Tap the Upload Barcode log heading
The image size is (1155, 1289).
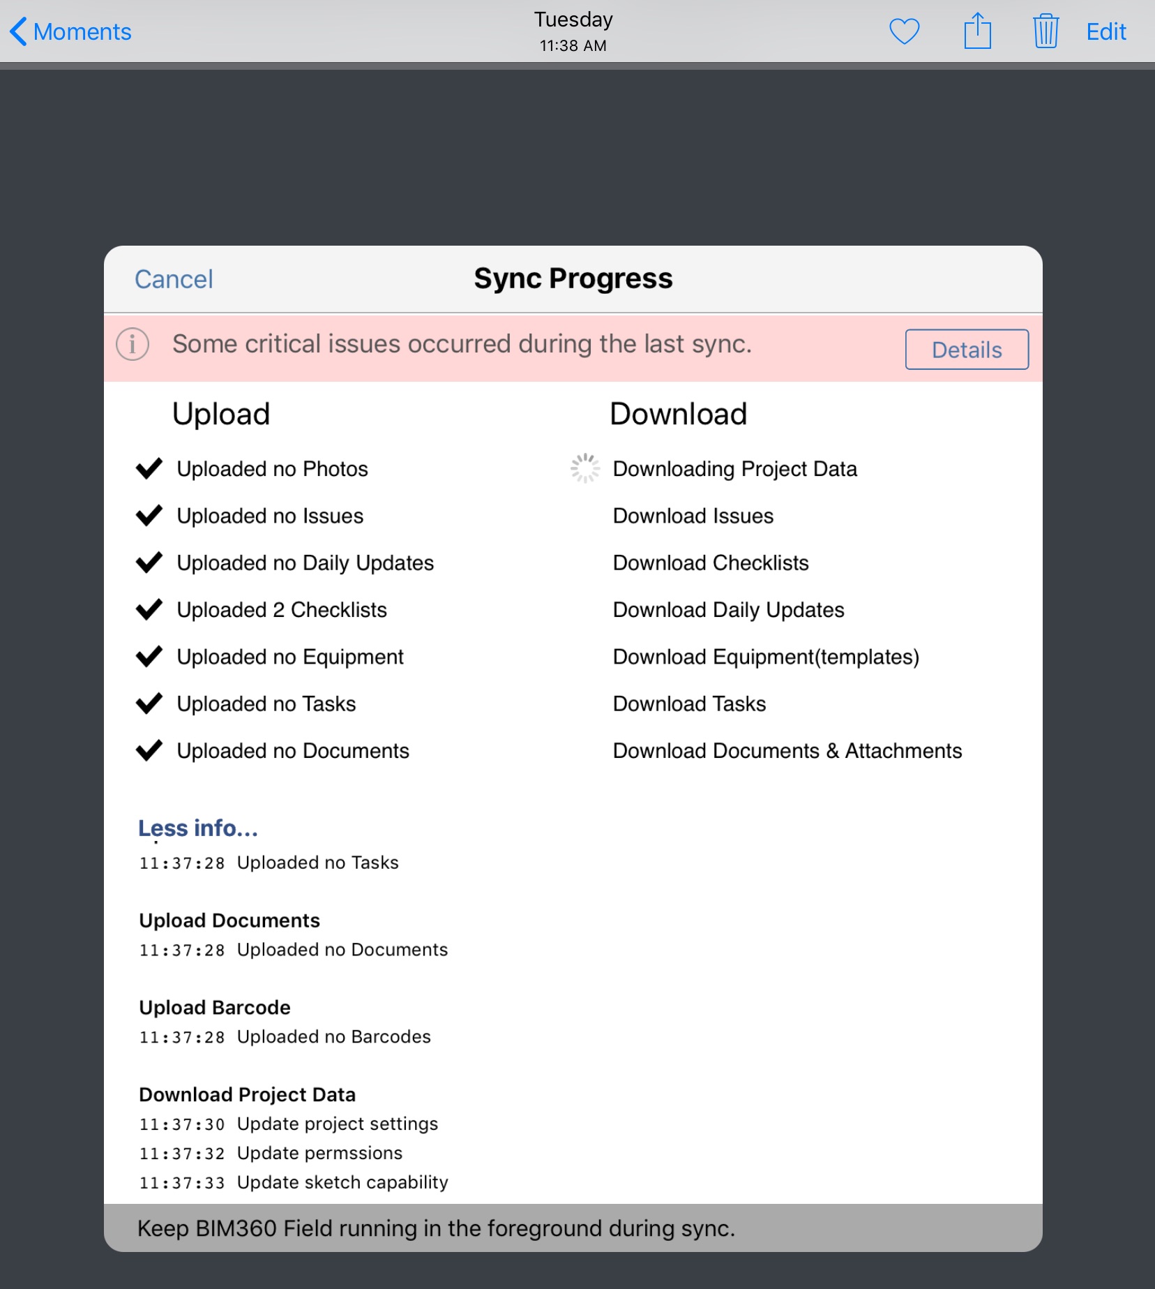[215, 1007]
